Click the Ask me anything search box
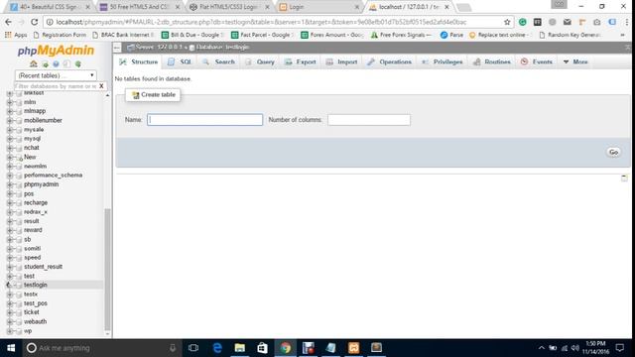 click(x=101, y=348)
